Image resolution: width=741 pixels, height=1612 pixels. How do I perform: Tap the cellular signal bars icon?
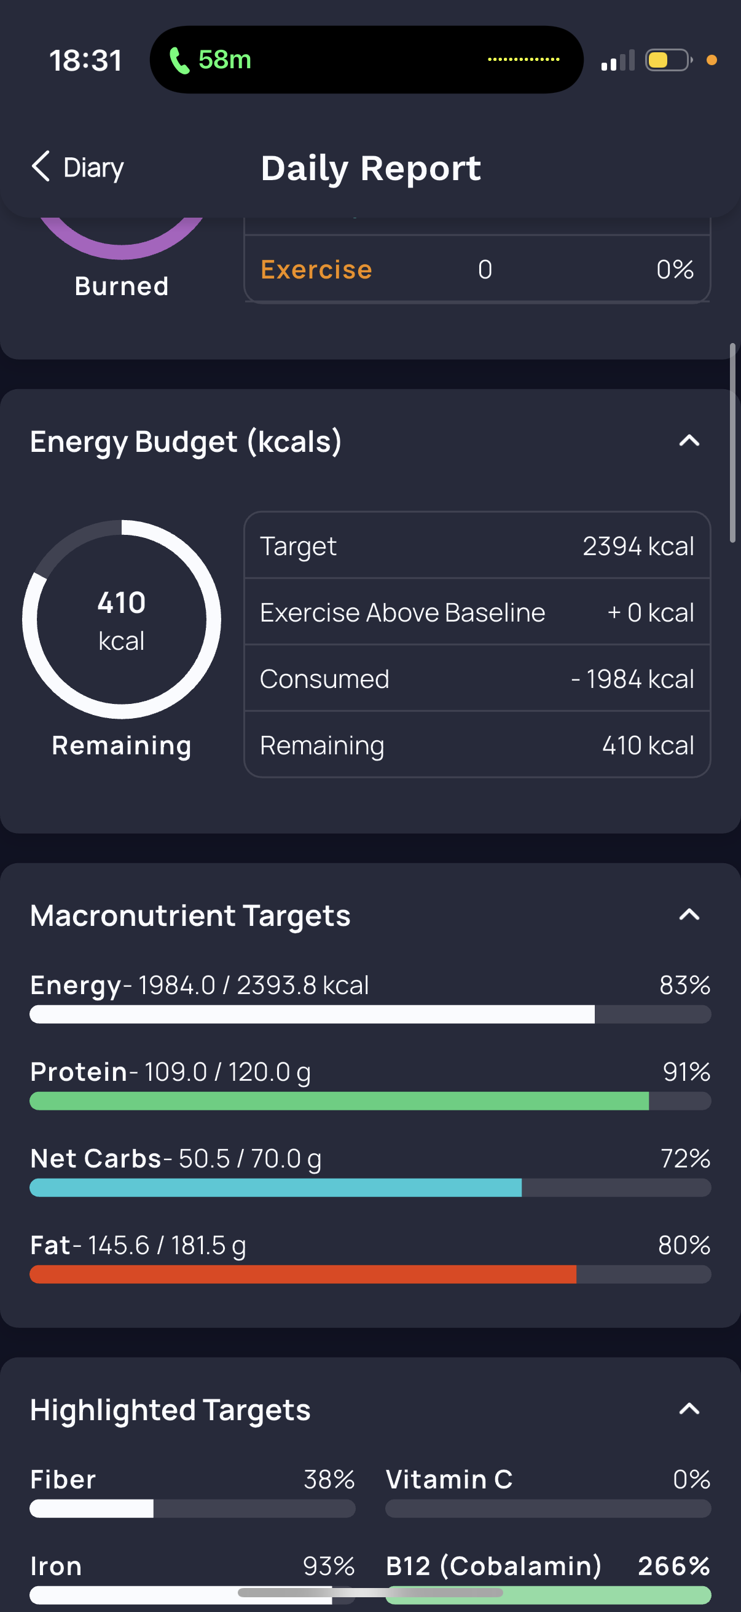tap(618, 60)
